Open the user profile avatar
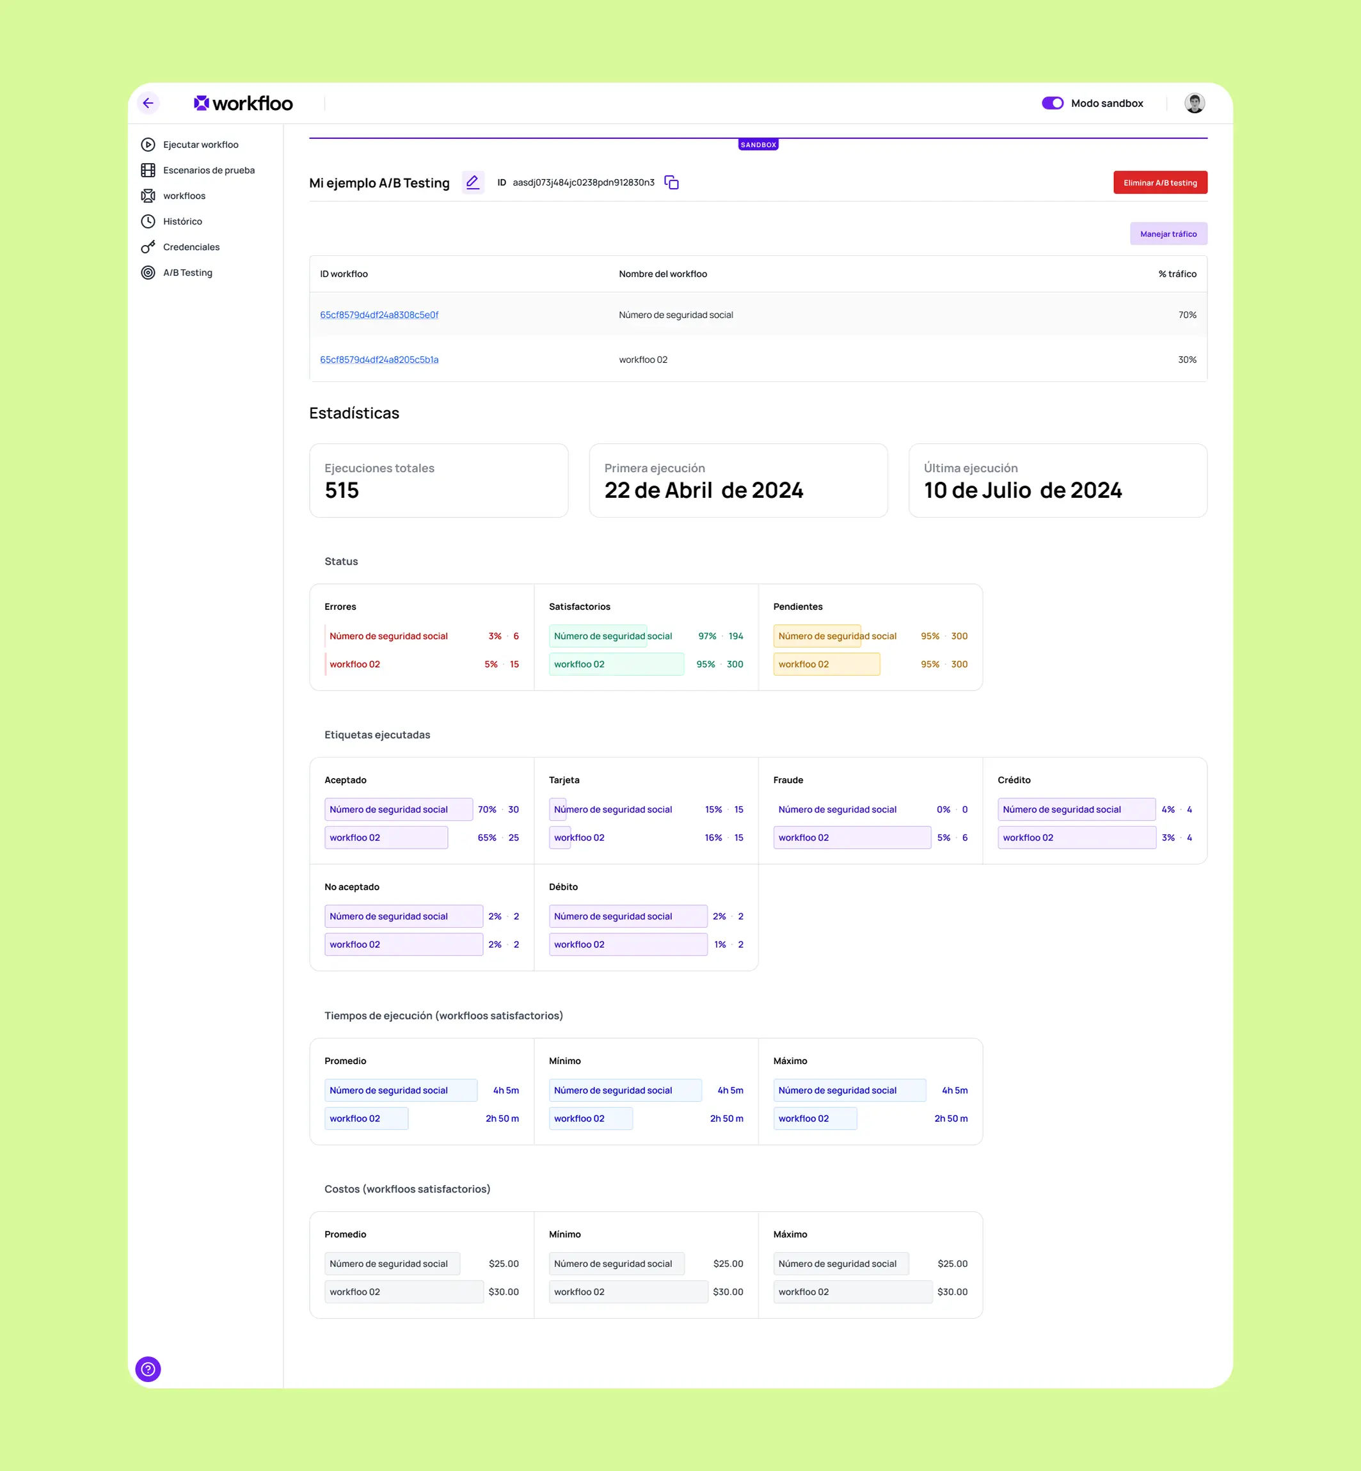This screenshot has height=1471, width=1361. pos(1194,103)
